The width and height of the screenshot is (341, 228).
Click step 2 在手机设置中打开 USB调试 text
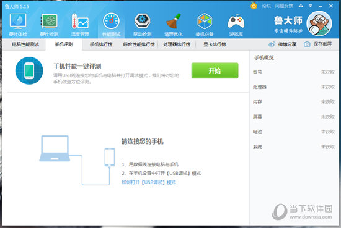click(x=161, y=174)
